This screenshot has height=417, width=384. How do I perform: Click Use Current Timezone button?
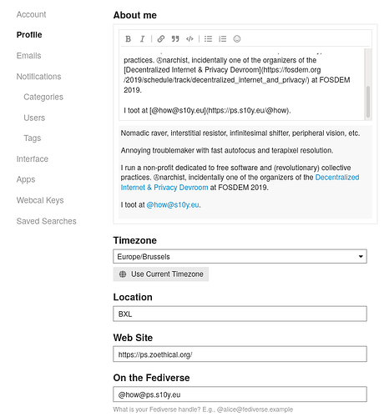click(161, 274)
